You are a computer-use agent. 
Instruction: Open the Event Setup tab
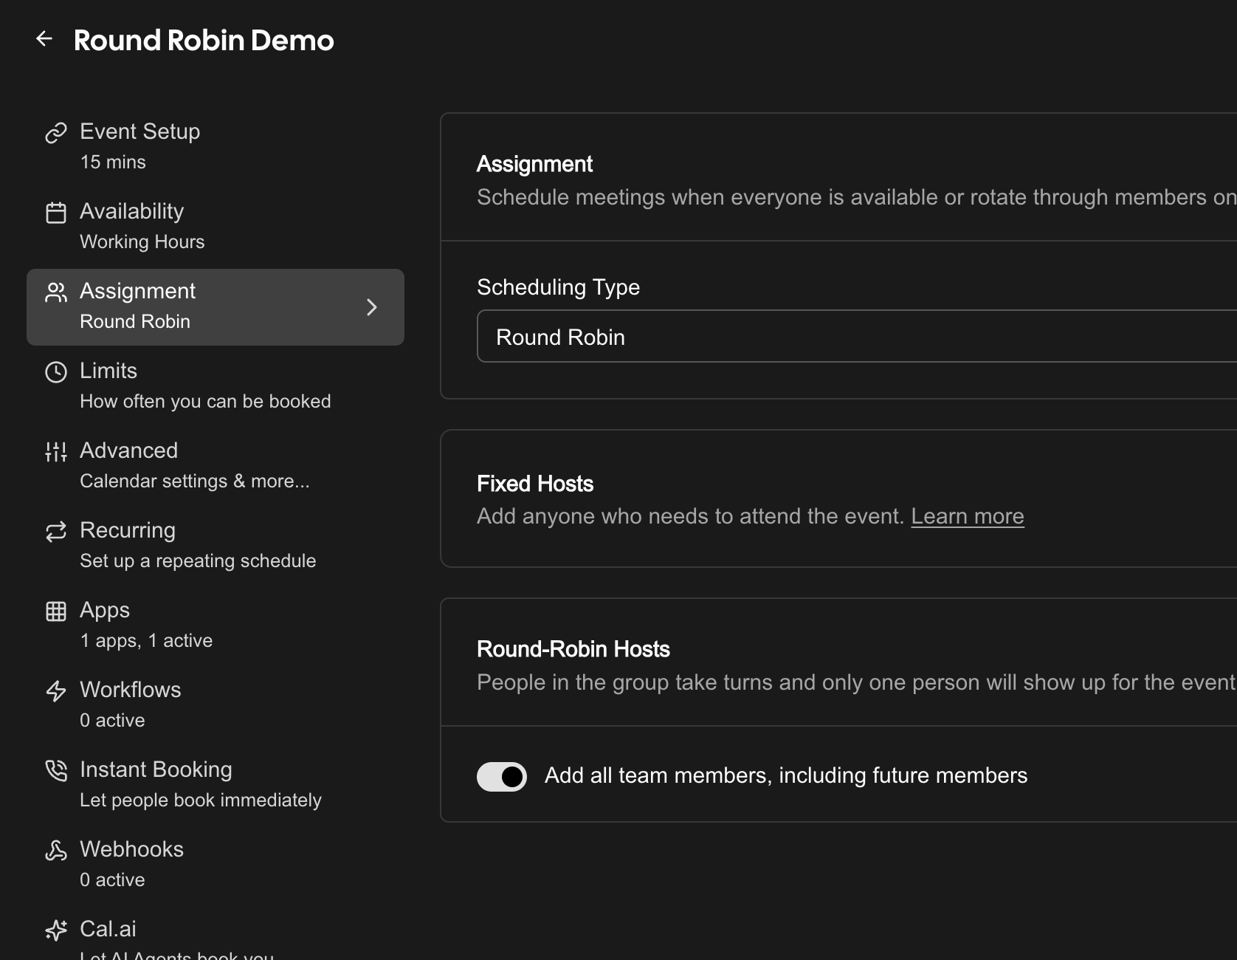tap(216, 148)
